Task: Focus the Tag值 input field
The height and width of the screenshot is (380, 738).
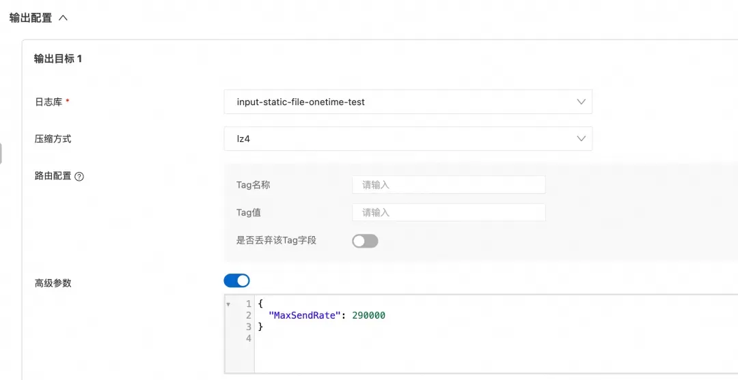Action: coord(448,212)
